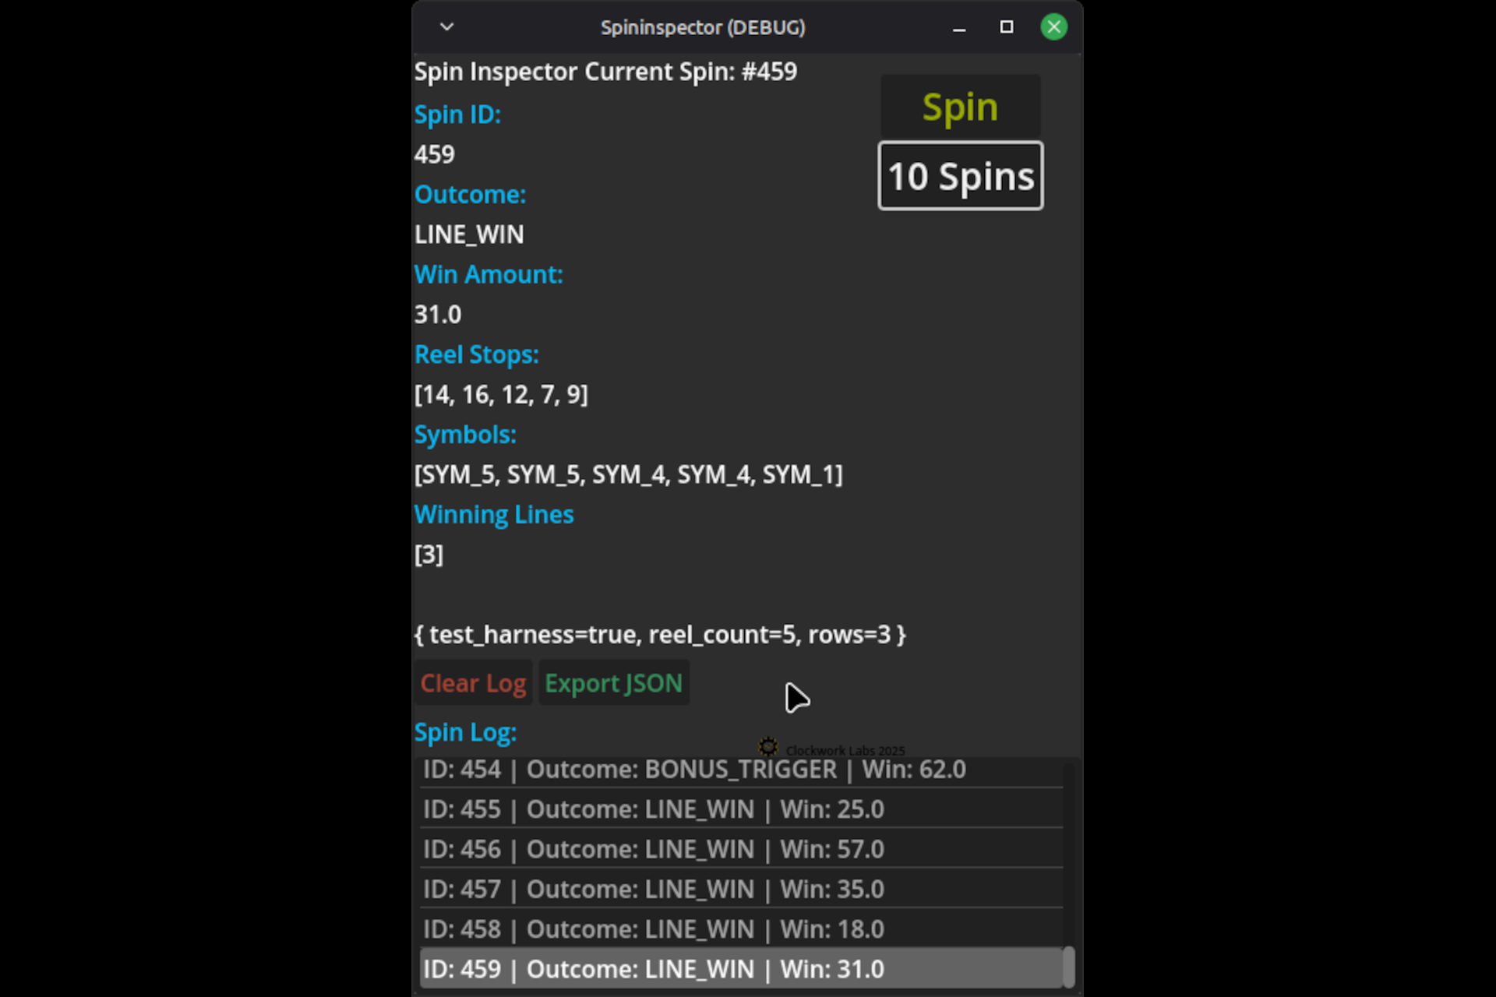Click the Reel Stops value list
Image resolution: width=1496 pixels, height=997 pixels.
click(x=501, y=395)
